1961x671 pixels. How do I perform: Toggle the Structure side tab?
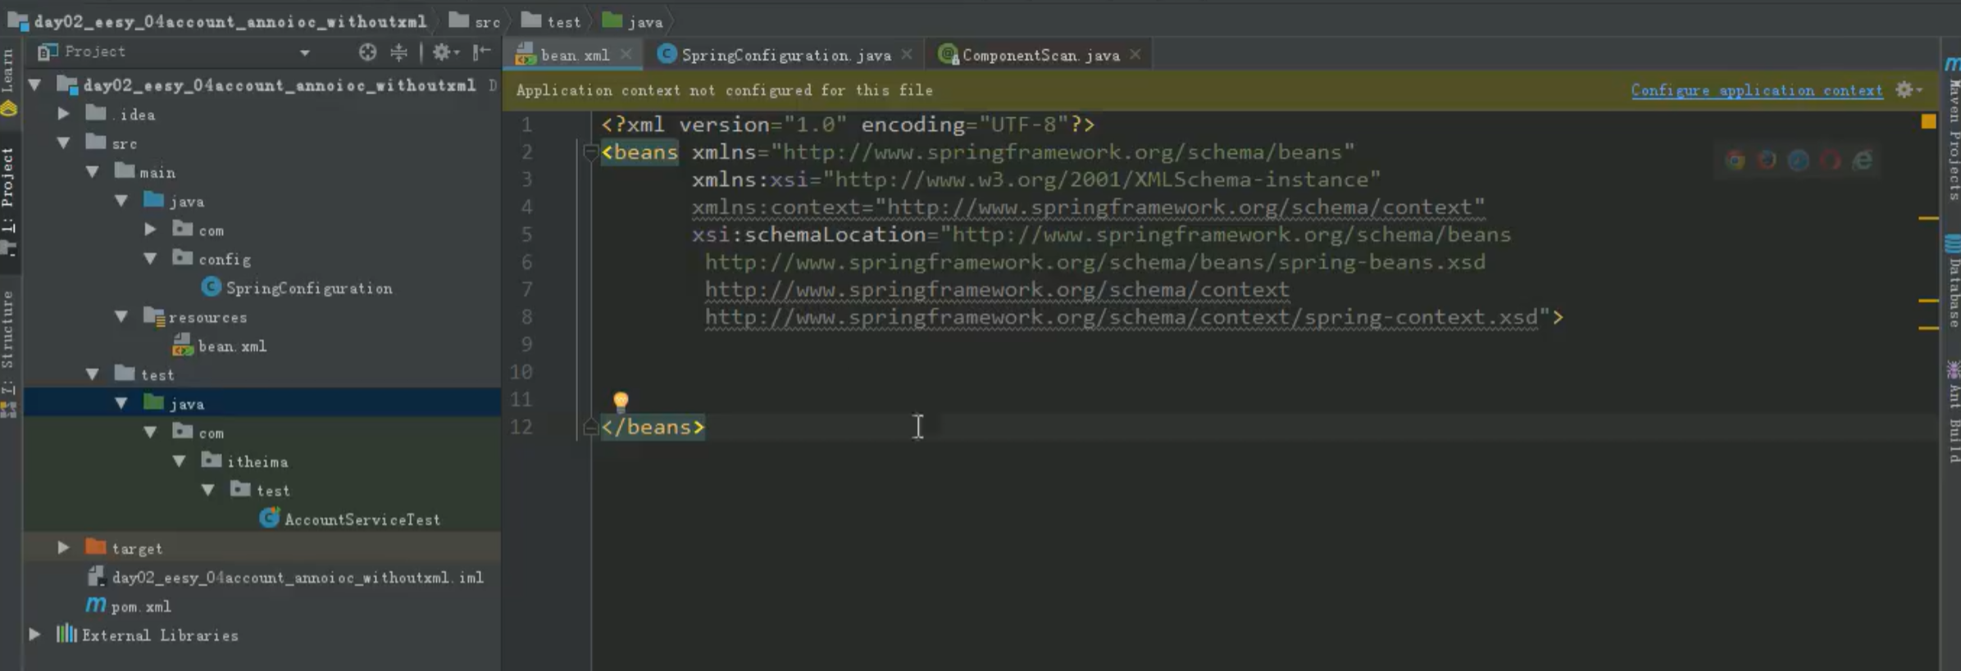click(8, 352)
